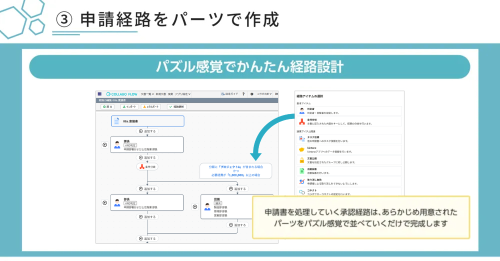The image size is (500, 261).
Task: Choose the タスク依頼 item
Action: [x=349, y=139]
